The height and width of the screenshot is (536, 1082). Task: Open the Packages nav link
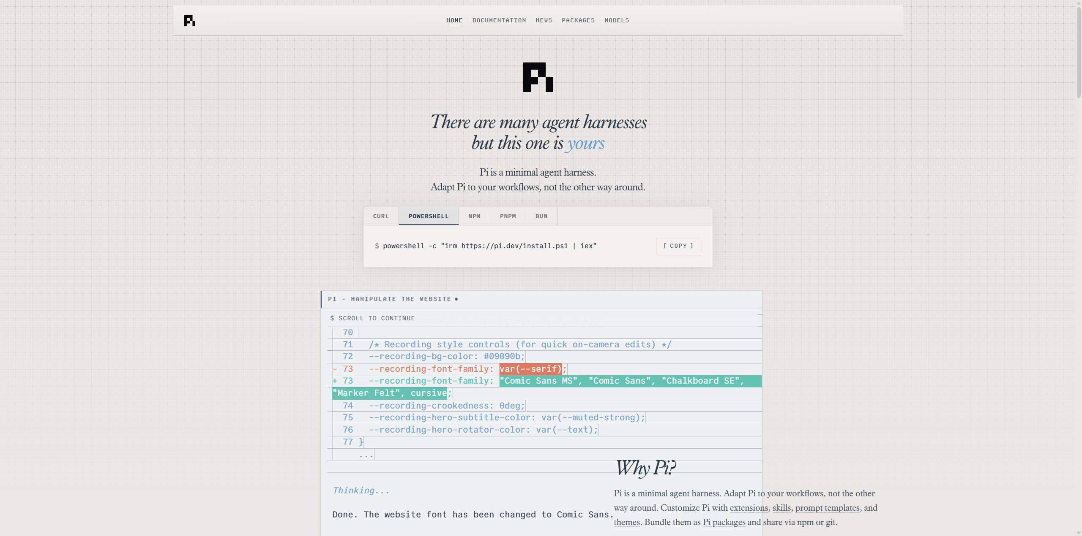pyautogui.click(x=578, y=20)
